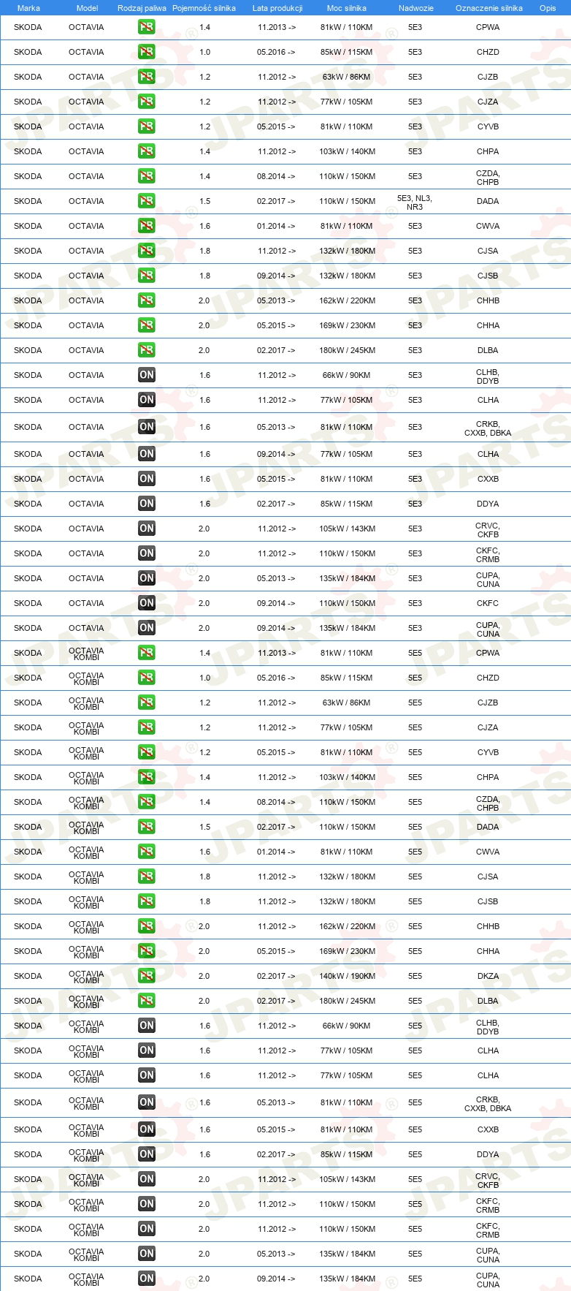The height and width of the screenshot is (1291, 571).
Task: Click the petrol icon in Octavia 5E3 CHHB row
Action: click(x=147, y=300)
